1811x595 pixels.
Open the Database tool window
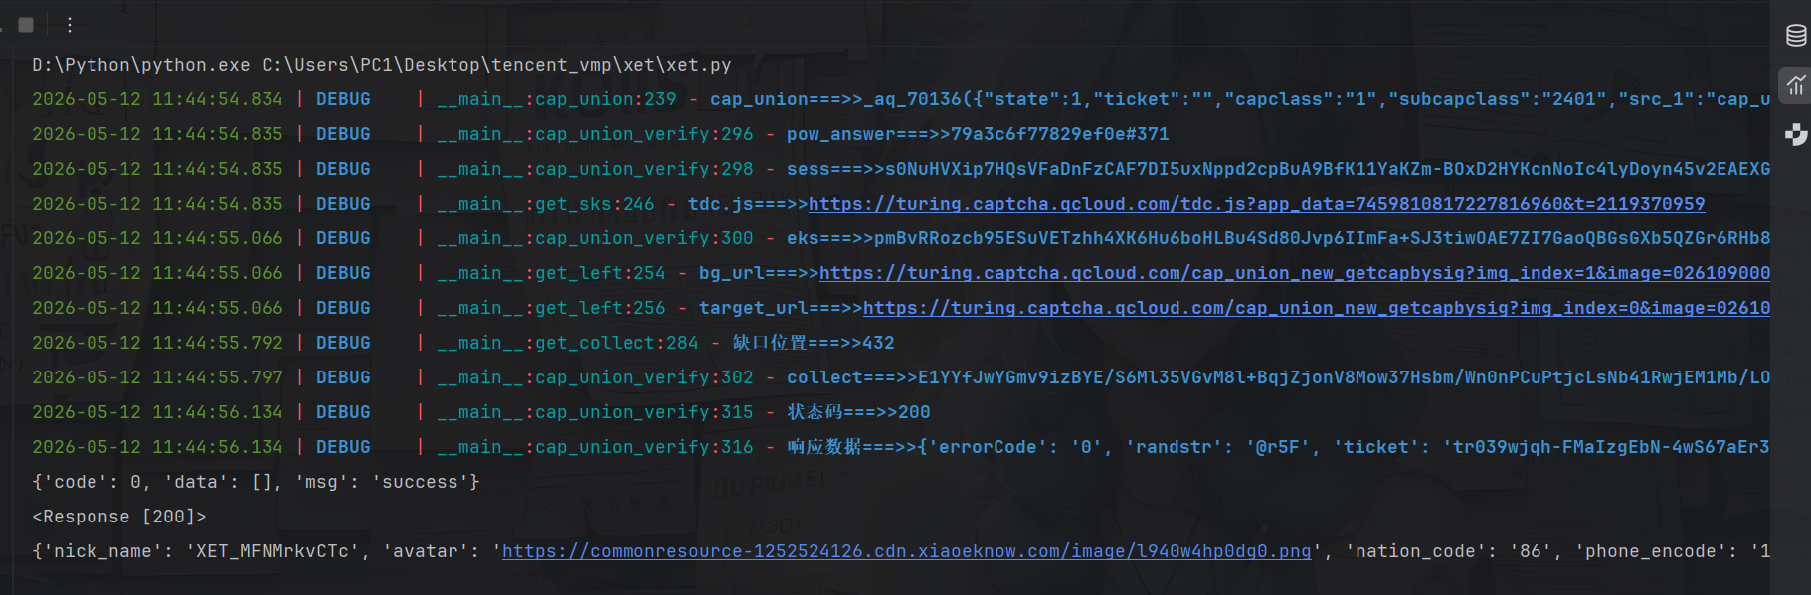pyautogui.click(x=1796, y=36)
